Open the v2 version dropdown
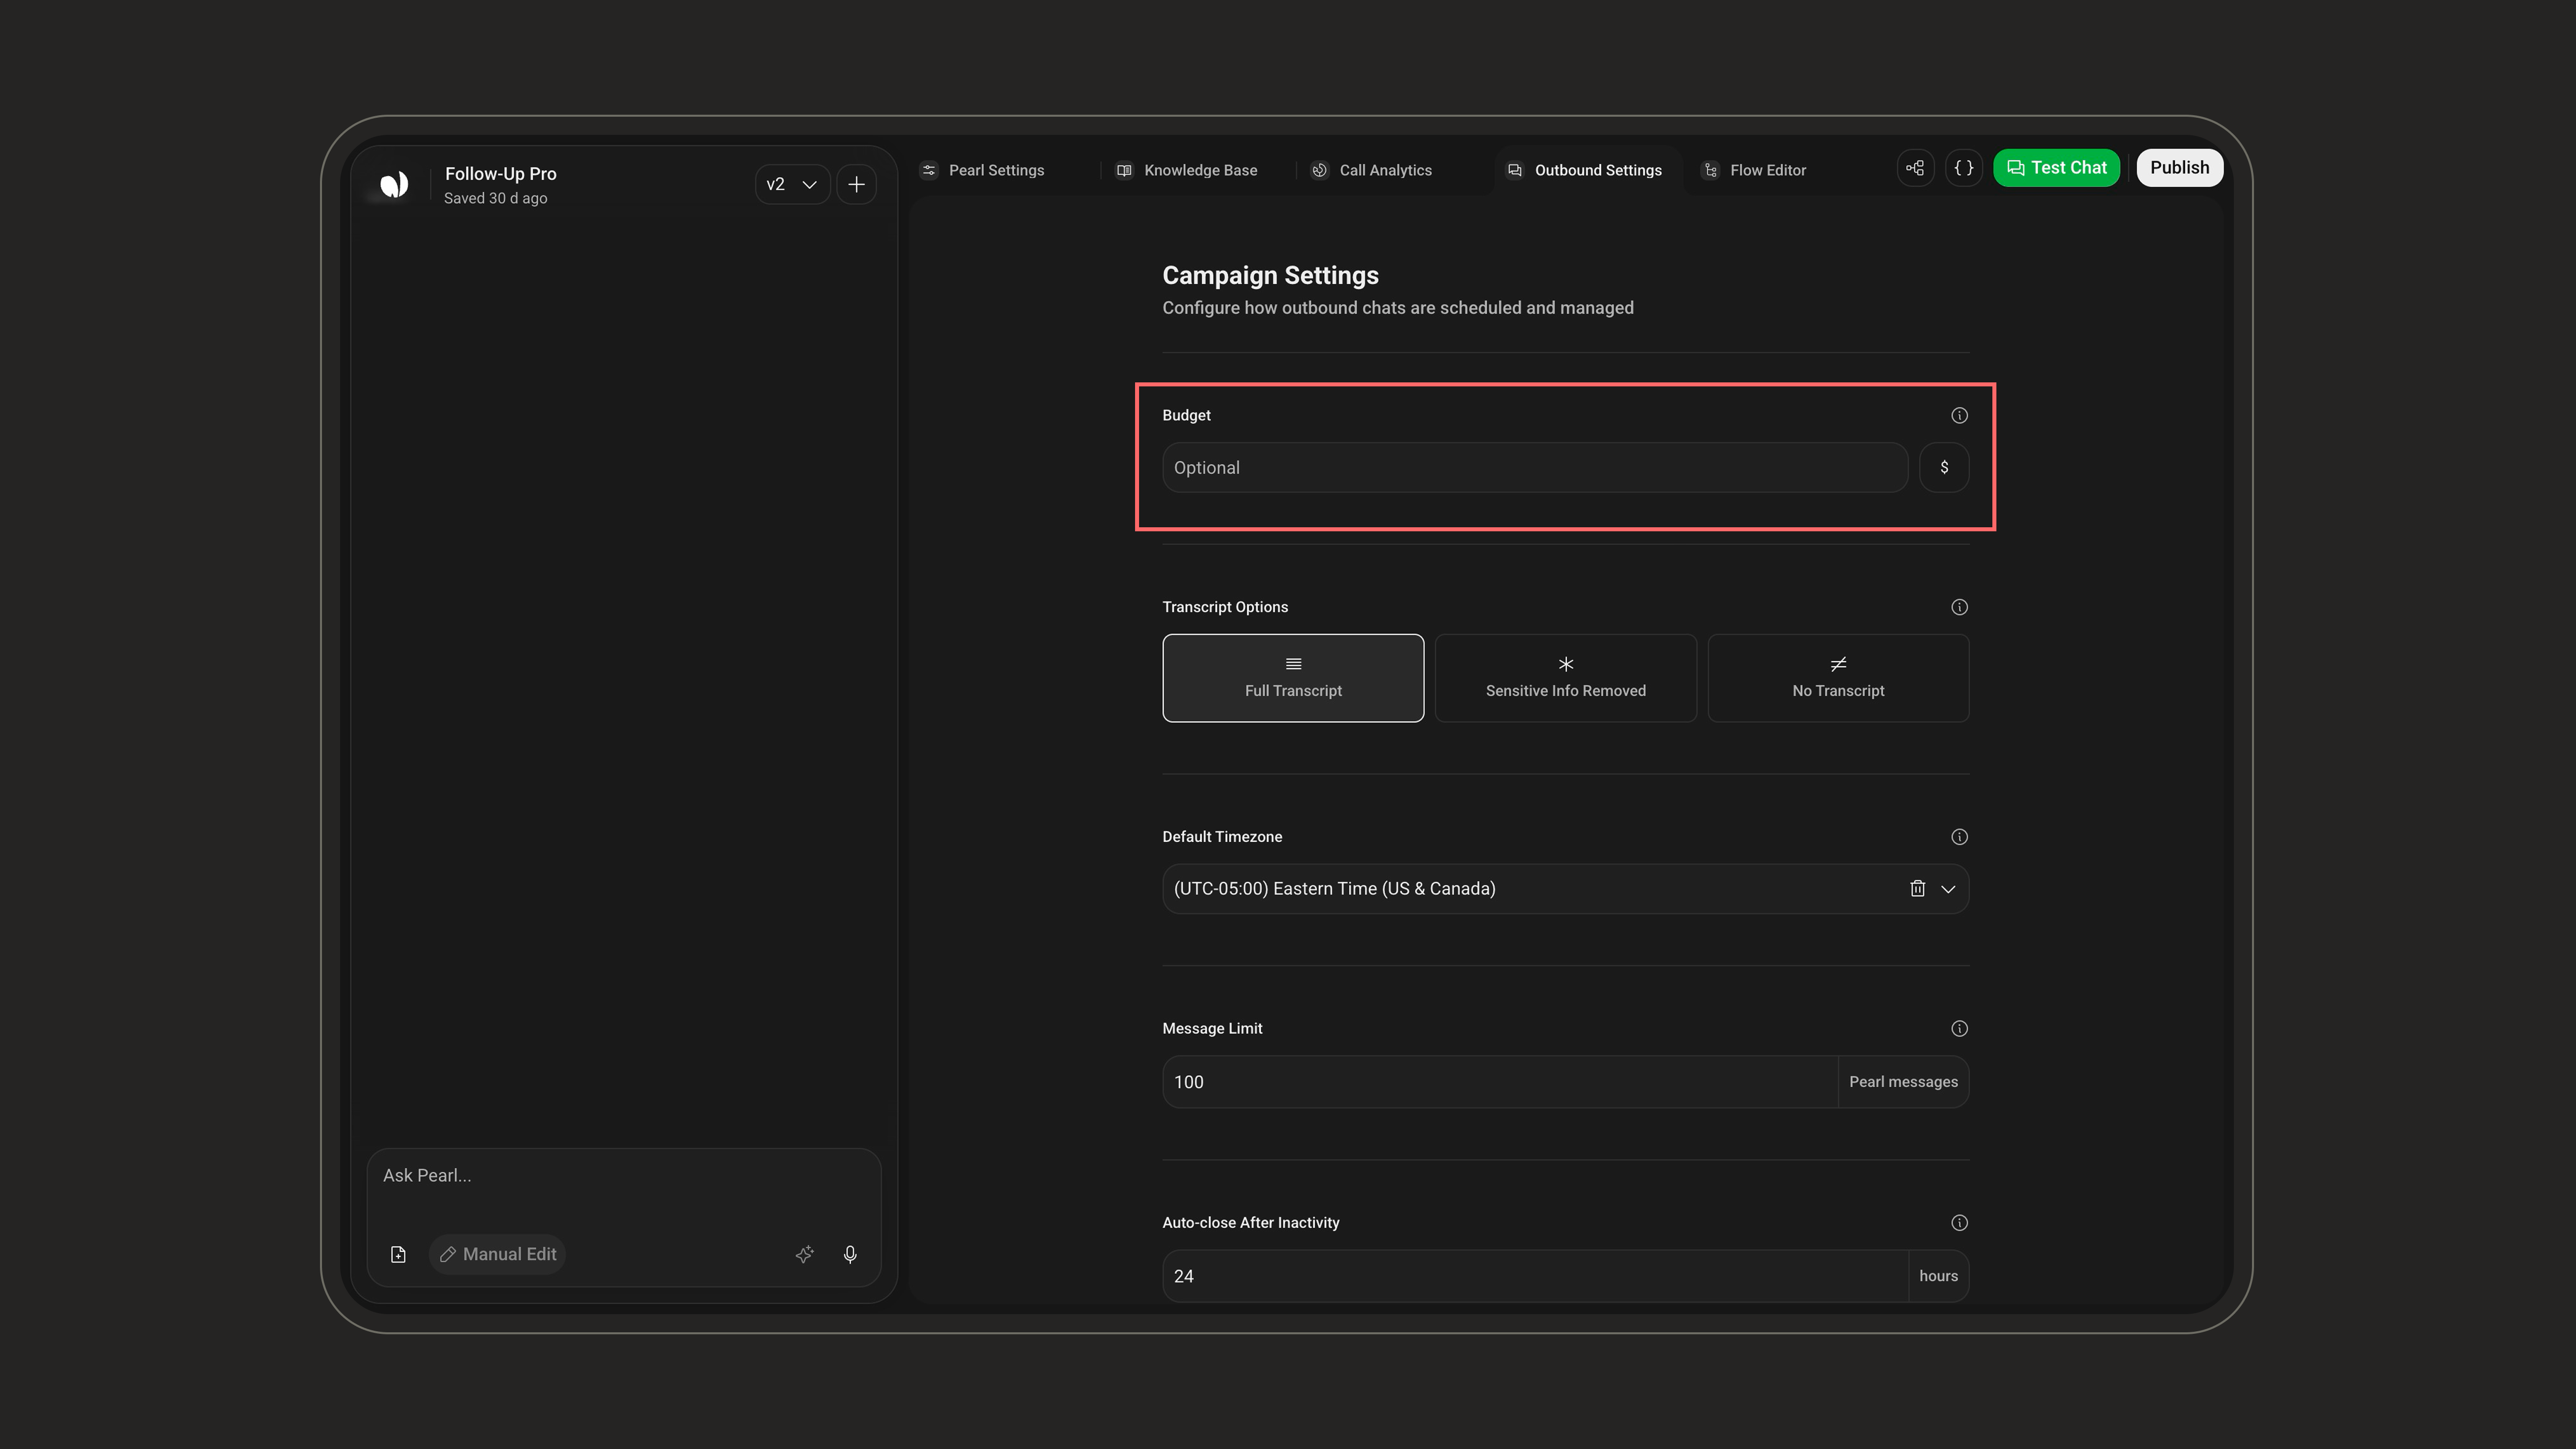Viewport: 2576px width, 1449px height. pyautogui.click(x=792, y=184)
